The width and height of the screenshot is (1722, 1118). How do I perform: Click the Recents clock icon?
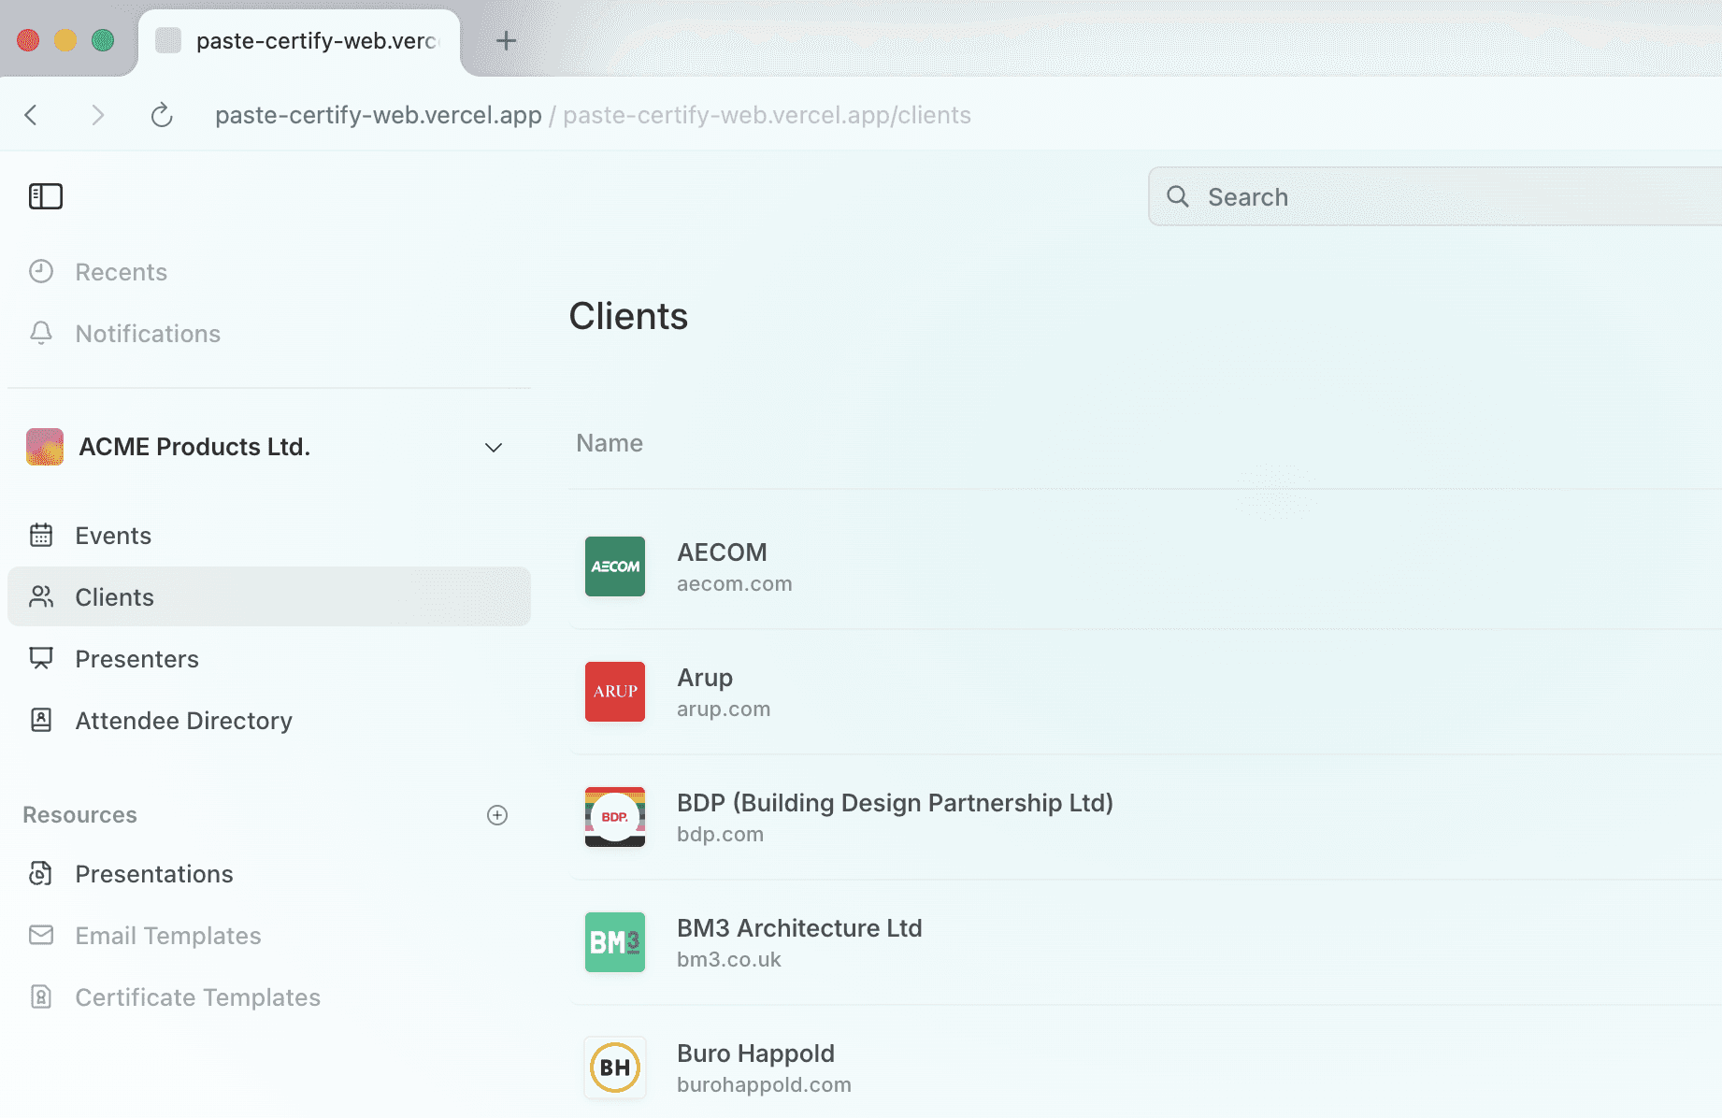pyautogui.click(x=41, y=271)
